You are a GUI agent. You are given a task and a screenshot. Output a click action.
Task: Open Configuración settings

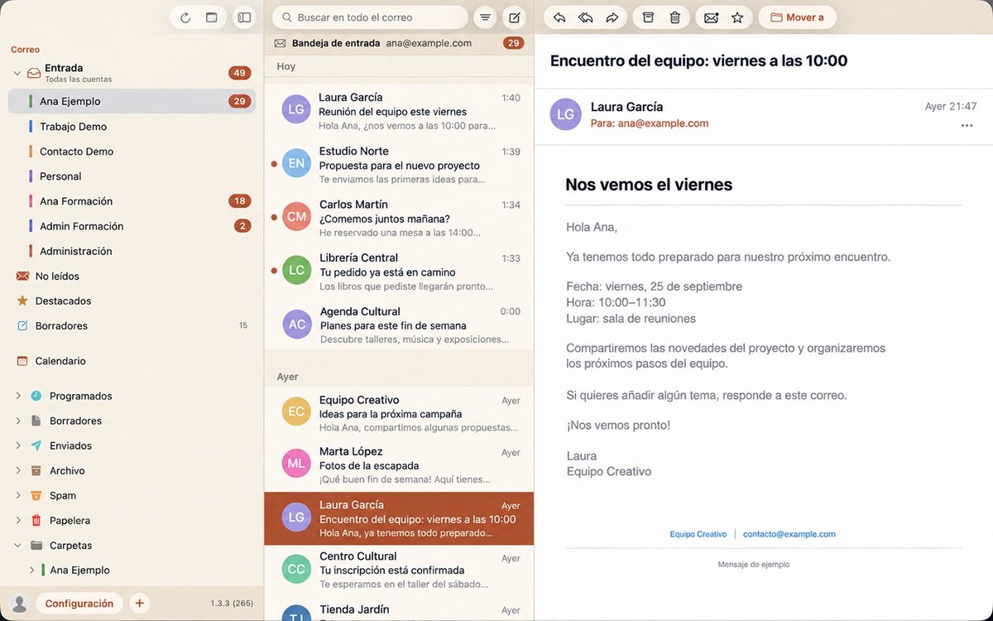79,604
